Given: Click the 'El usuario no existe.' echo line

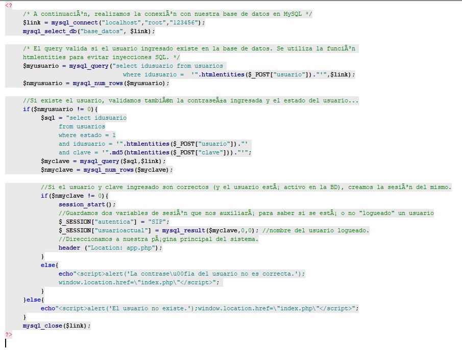Looking at the screenshot, I should [x=200, y=308].
